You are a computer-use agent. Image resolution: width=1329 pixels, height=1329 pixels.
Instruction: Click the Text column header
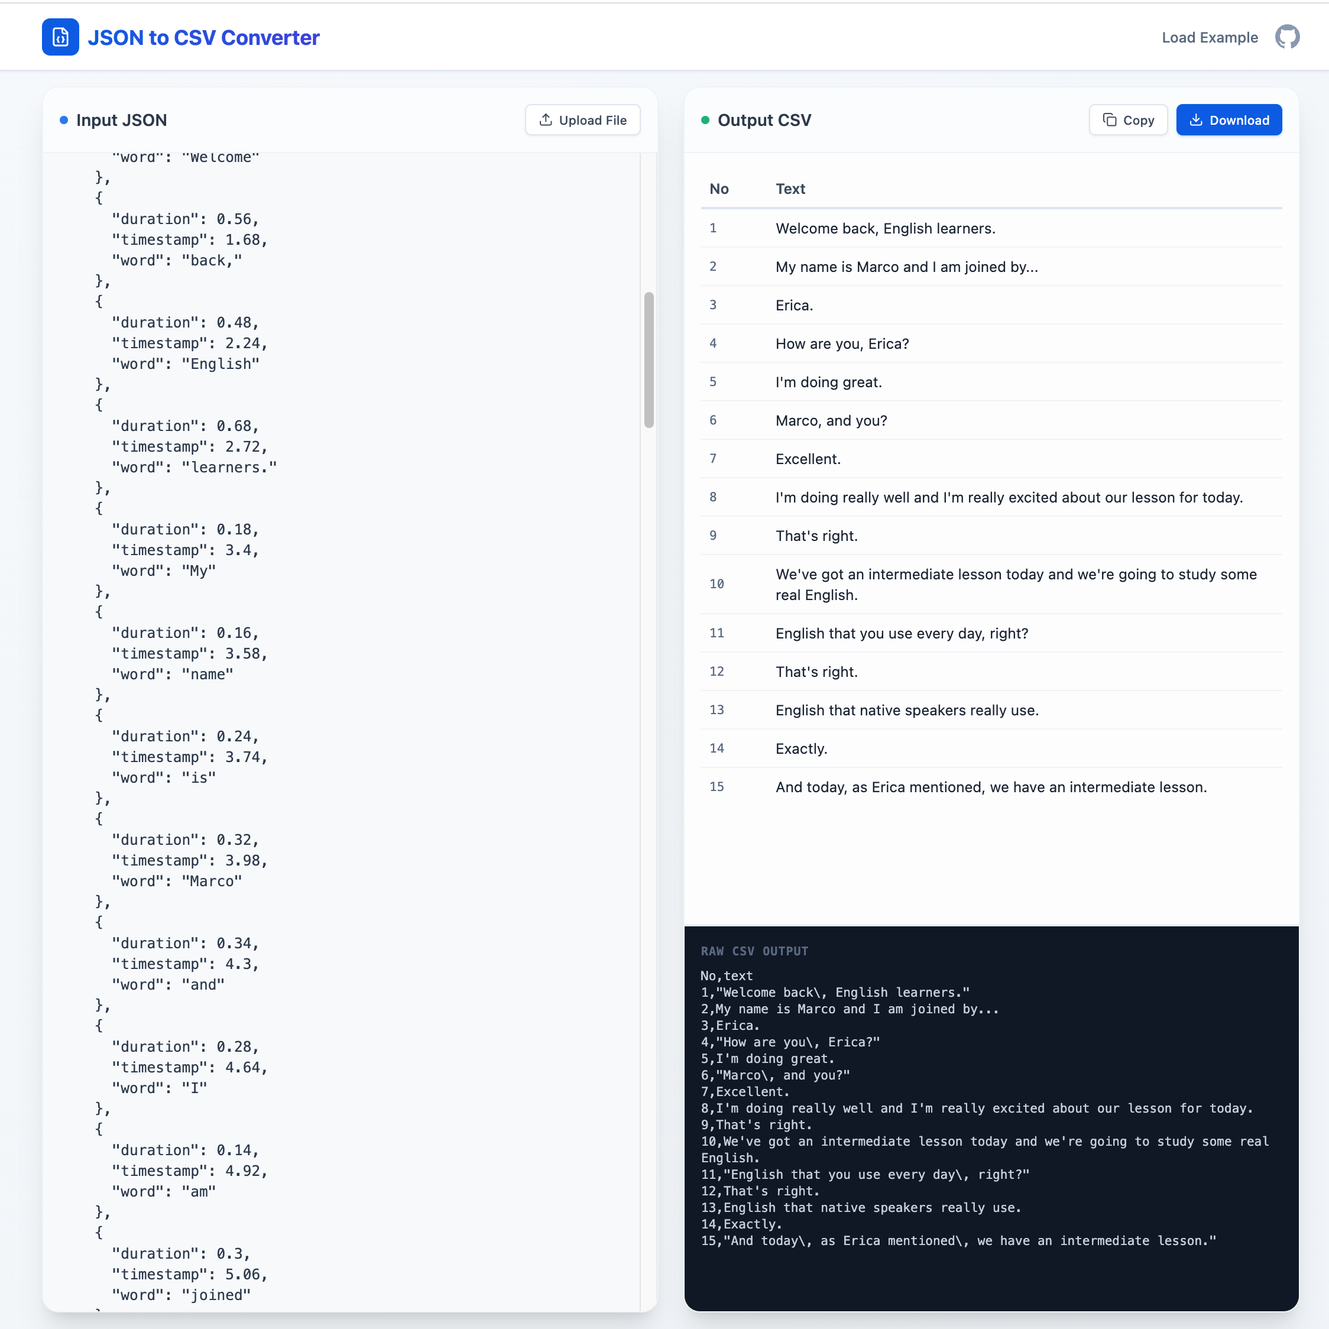790,189
